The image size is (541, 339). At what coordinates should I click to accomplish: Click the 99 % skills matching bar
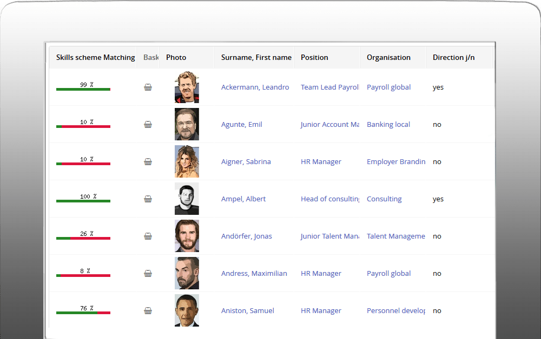[x=83, y=90]
